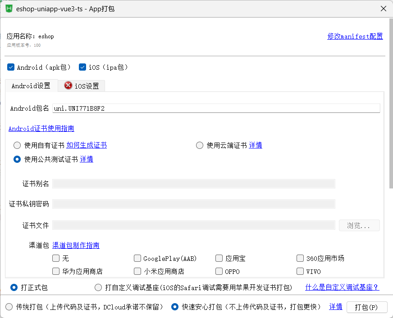
Task: Close the App packaging dialog
Action: coord(383,9)
